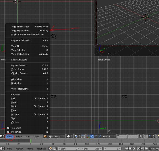Jump to the timeline's first frame

coord(127,149)
